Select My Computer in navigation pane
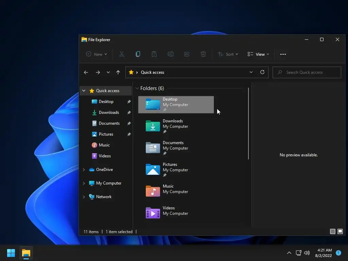348x261 pixels. pos(108,183)
